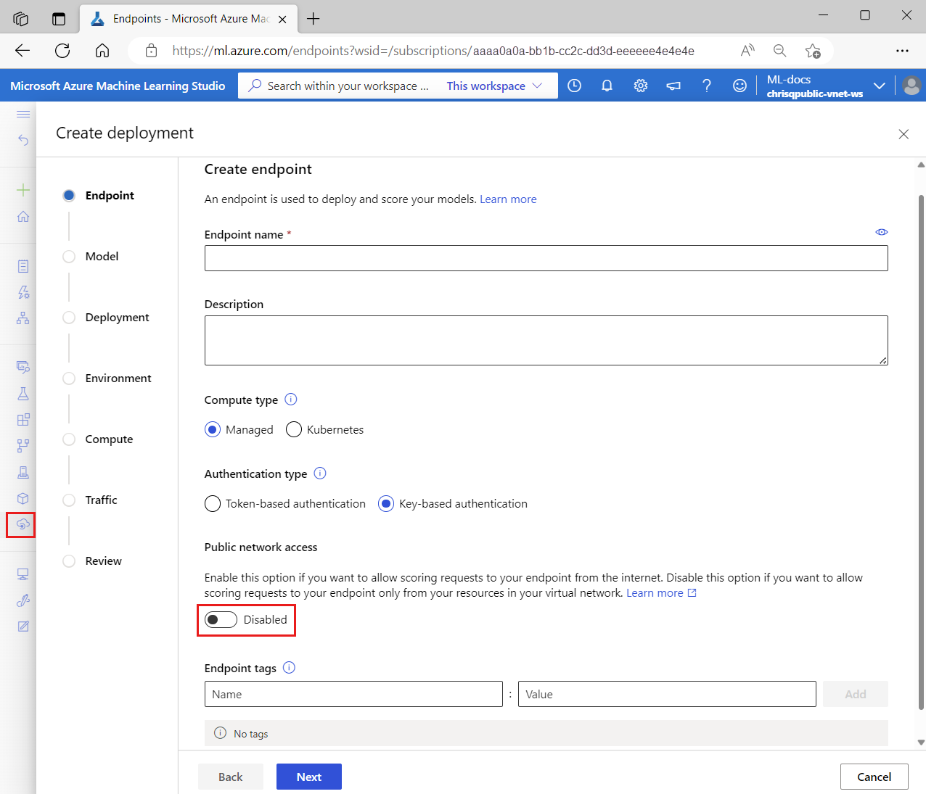Click the Next button

(x=308, y=777)
